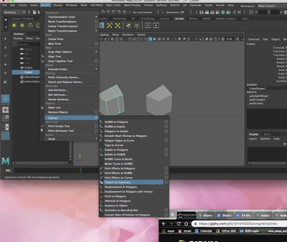
Task: Click the Arnold render eye icon
Action: pyautogui.click(x=148, y=26)
